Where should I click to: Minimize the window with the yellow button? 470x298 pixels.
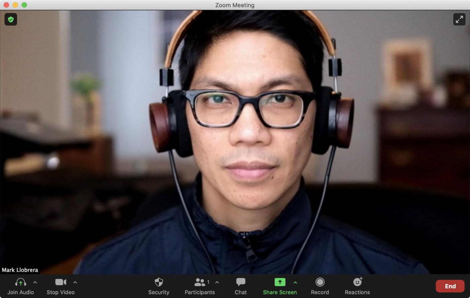[15, 5]
